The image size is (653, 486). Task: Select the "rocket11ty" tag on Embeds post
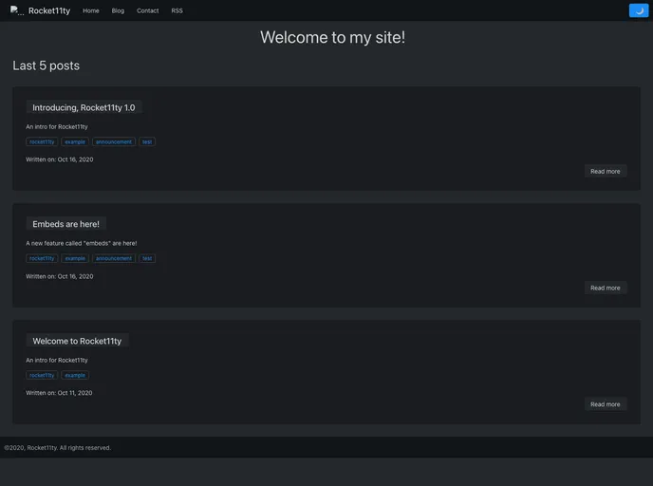pos(42,258)
